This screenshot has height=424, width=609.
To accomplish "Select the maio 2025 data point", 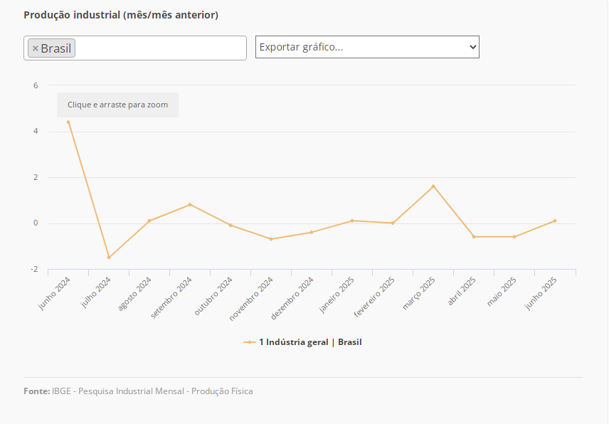I will point(514,237).
